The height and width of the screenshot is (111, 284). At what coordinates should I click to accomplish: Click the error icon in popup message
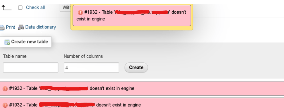click(80, 12)
